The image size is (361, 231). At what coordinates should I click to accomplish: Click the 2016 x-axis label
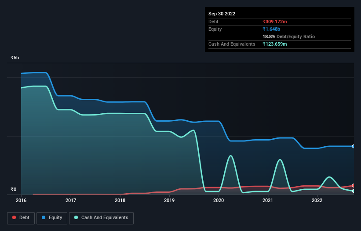(x=21, y=200)
